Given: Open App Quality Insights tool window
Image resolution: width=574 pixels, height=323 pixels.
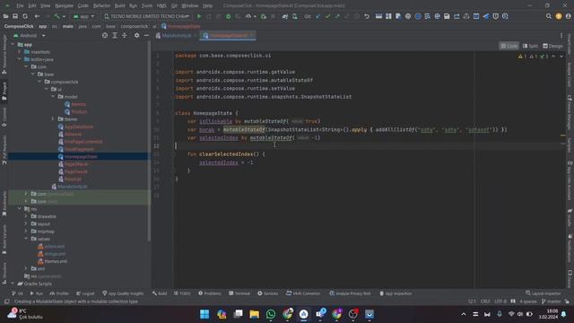Looking at the screenshot, I should pyautogui.click(x=123, y=293).
